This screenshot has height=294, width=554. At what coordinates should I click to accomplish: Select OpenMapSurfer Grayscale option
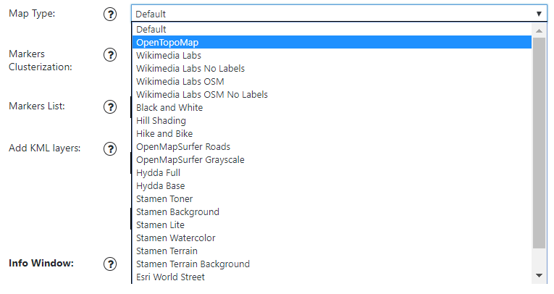[332, 160]
